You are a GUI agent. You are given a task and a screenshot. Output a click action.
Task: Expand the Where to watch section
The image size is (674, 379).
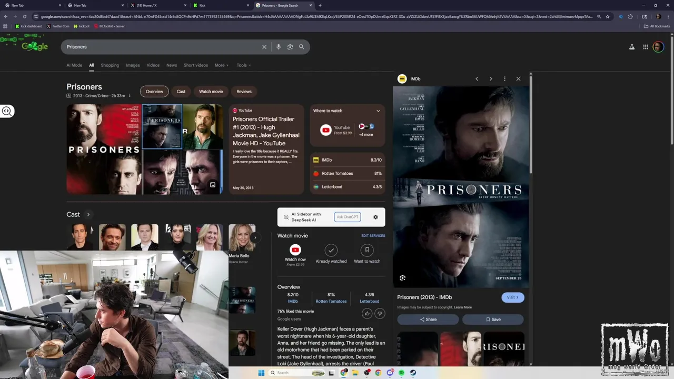point(378,111)
